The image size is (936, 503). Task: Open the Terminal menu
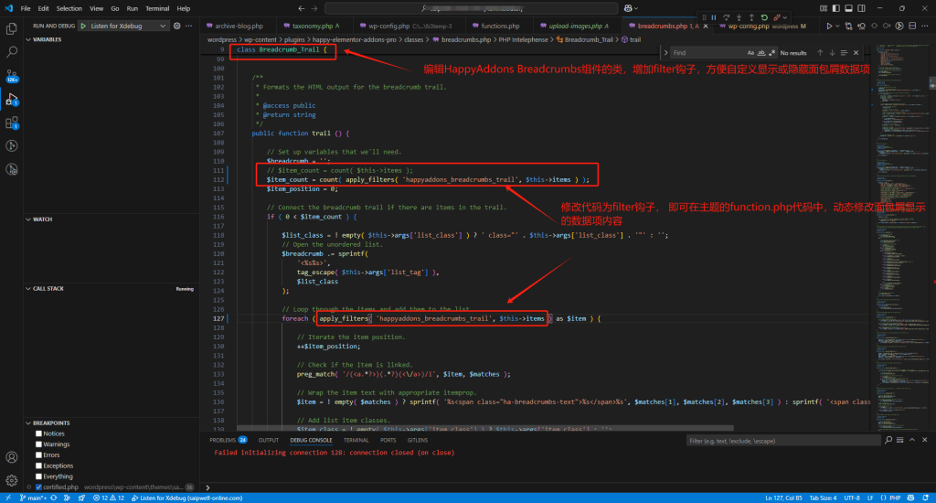click(x=157, y=8)
